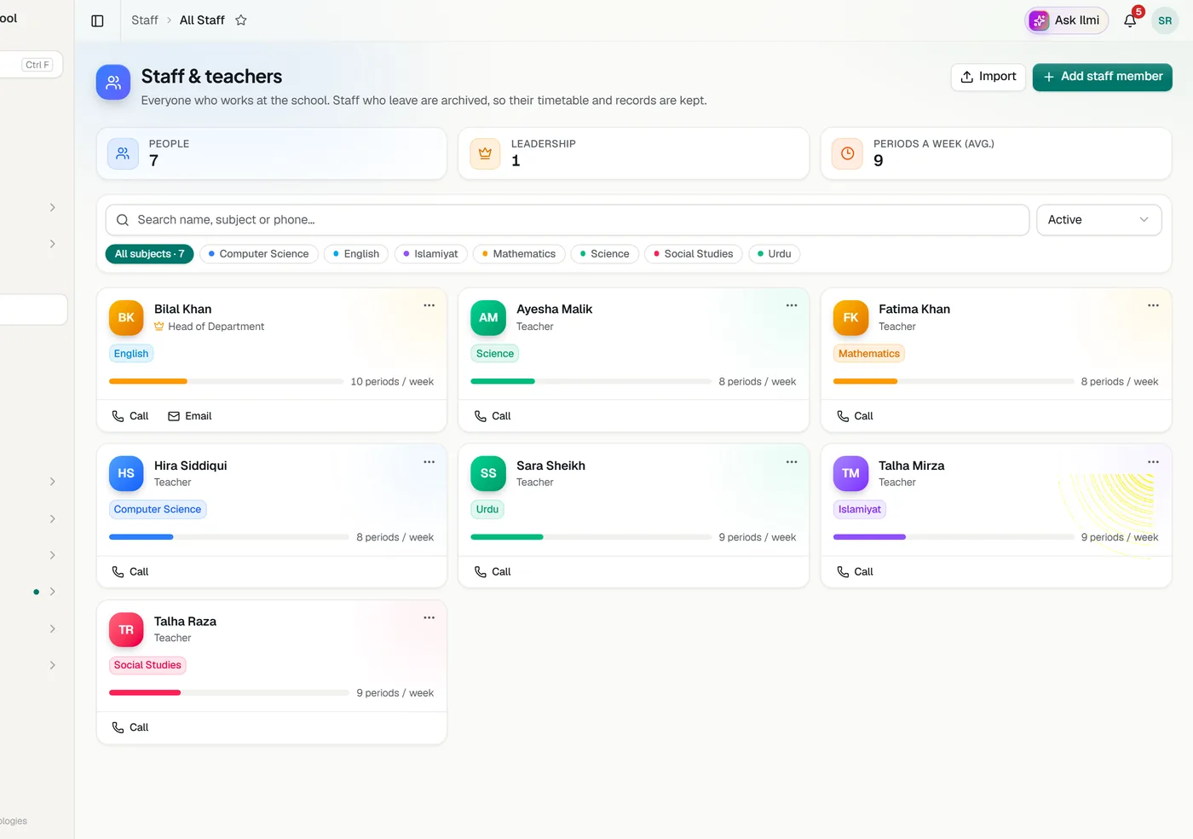This screenshot has height=839, width=1193.
Task: Filter staff by Islamiyat chip
Action: point(431,254)
